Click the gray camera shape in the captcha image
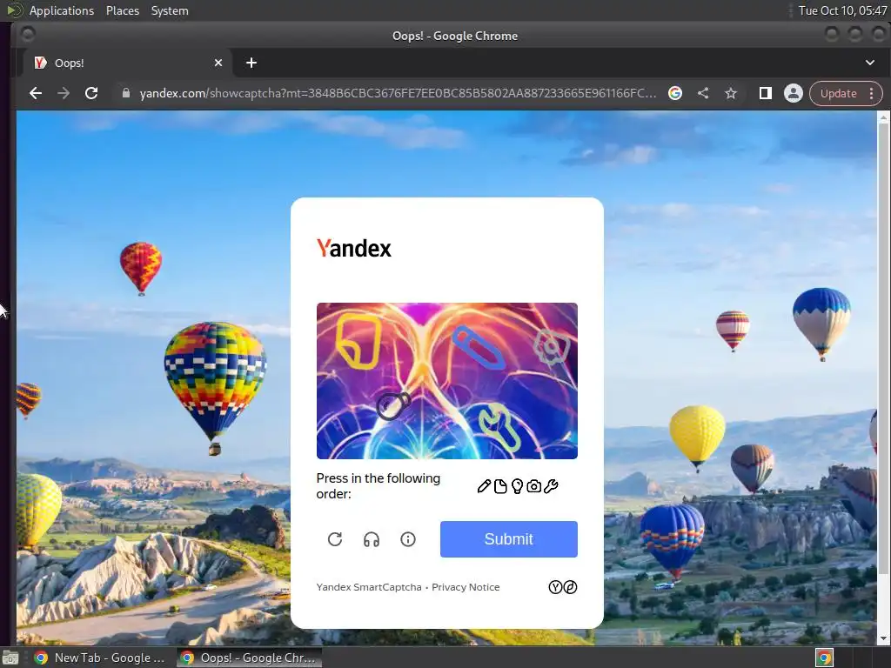The image size is (891, 668). [x=551, y=346]
